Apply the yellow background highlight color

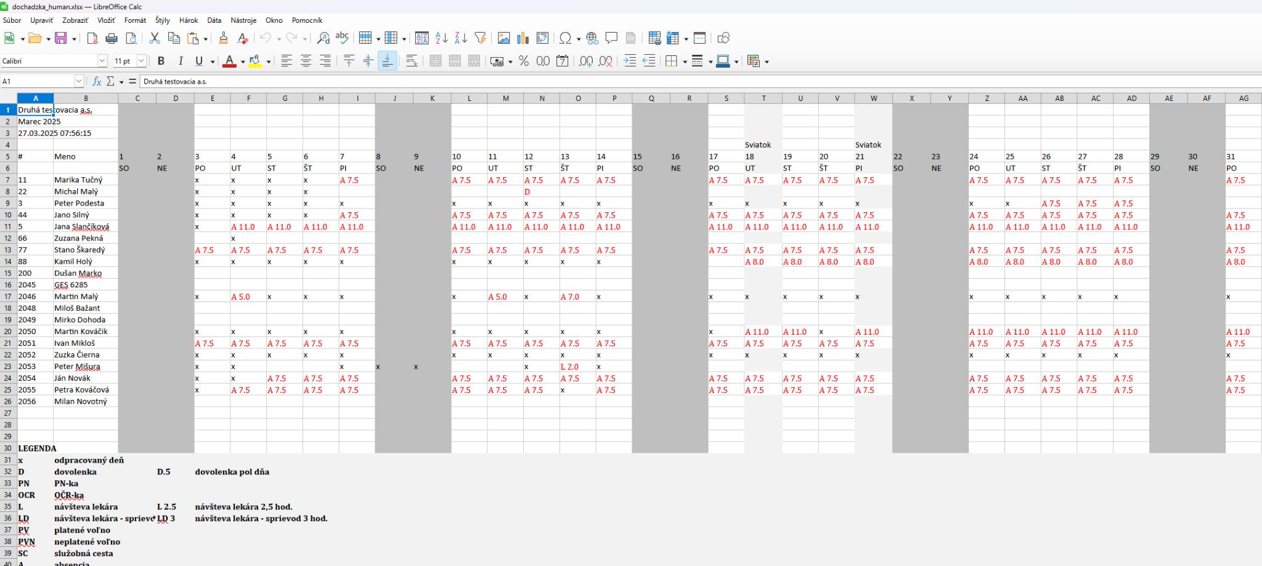[x=255, y=61]
